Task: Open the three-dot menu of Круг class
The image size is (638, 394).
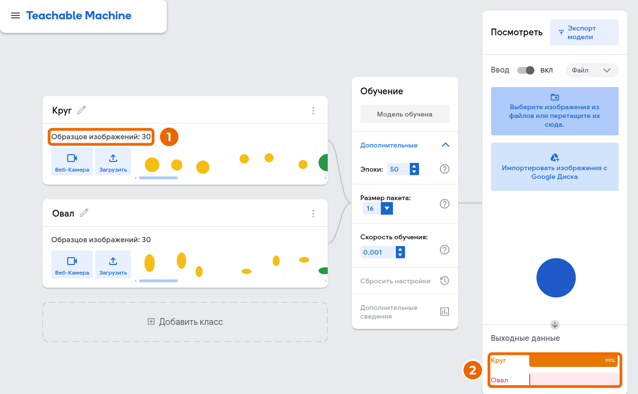Action: (x=313, y=111)
